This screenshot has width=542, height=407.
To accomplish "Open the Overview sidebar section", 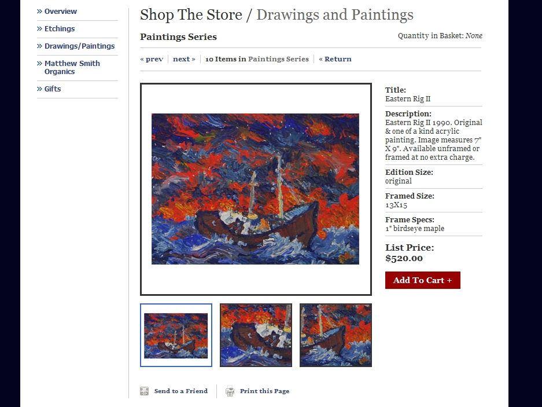I will pos(61,12).
